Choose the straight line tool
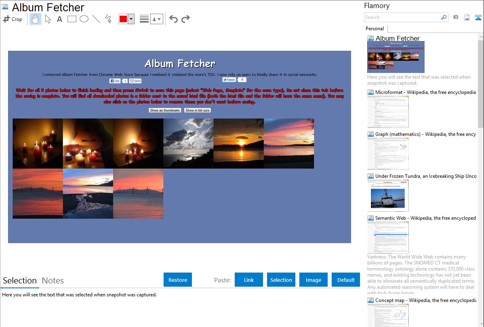Screen dimensions: 484x327 (96, 19)
